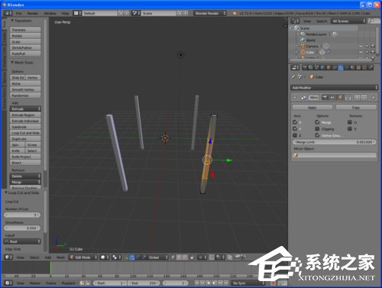This screenshot has width=382, height=288.
Task: Open the Edit Mode selector
Action: click(83, 257)
